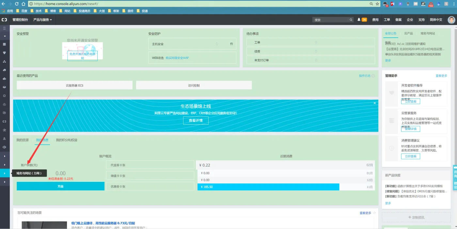The image size is (457, 229).
Task: Open the 费用 menu
Action: [375, 20]
